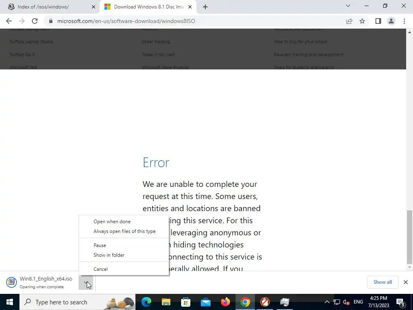
Task: Bookmark this tab with the star
Action: [x=362, y=21]
